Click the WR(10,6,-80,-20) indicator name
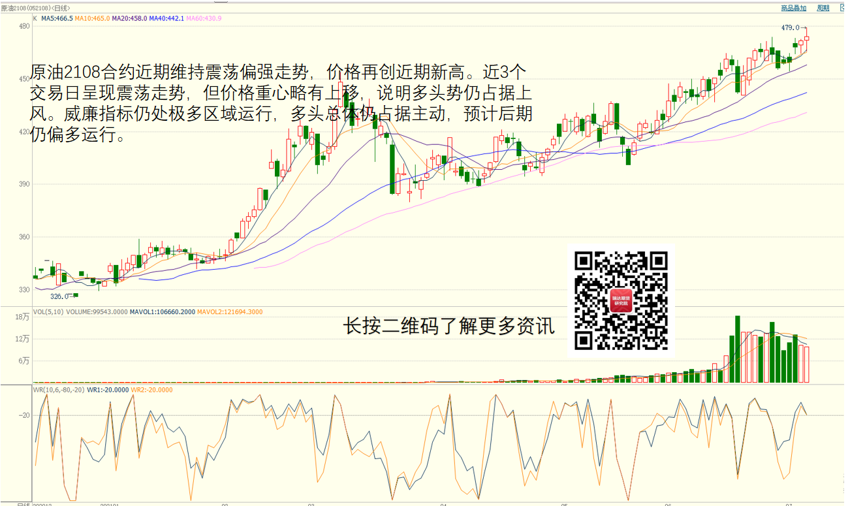Image resolution: width=850 pixels, height=506 pixels. (x=58, y=390)
